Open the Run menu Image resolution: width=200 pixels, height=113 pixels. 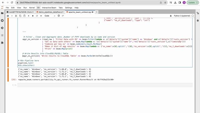(x=25, y=8)
